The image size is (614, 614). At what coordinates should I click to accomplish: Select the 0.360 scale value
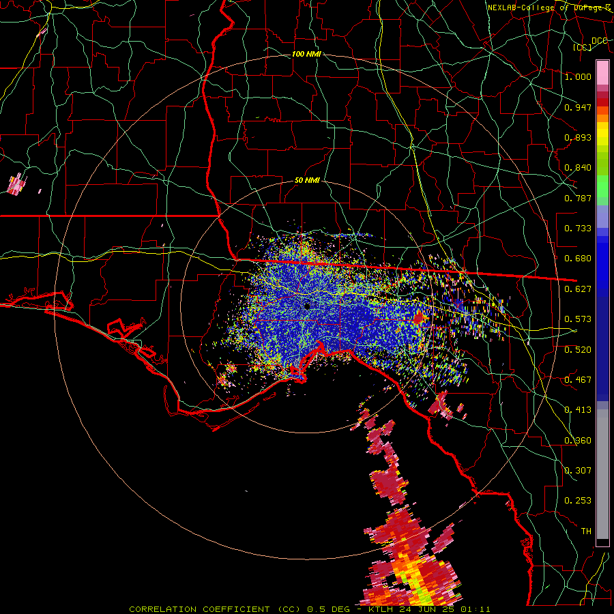pos(578,441)
